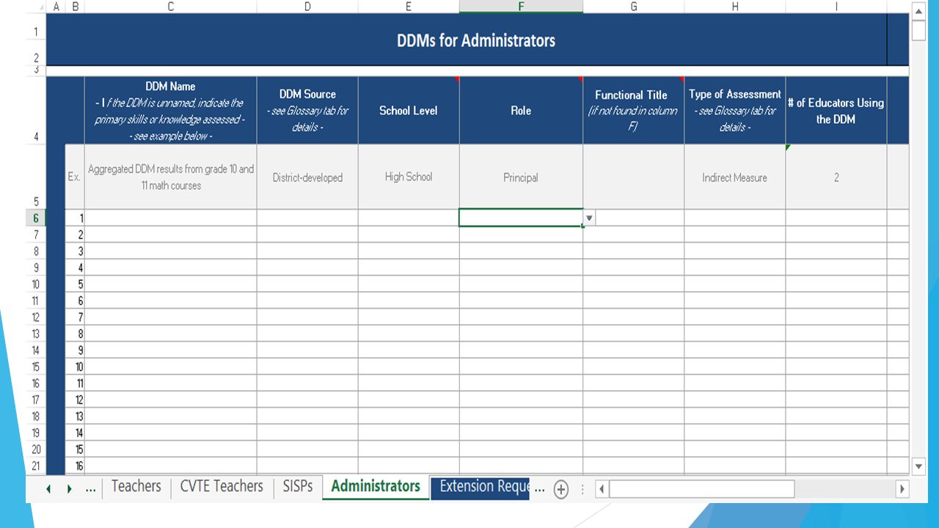Click the example cell 'Aggregated DDM results'
This screenshot has width=939, height=528.
tap(171, 177)
